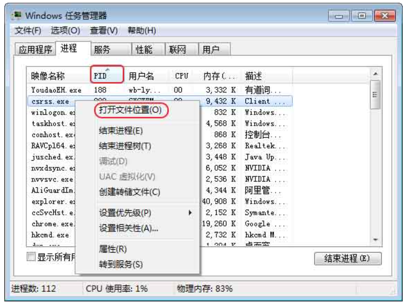Switch to the 性能 tab
Image resolution: width=417 pixels, height=303 pixels.
[144, 49]
